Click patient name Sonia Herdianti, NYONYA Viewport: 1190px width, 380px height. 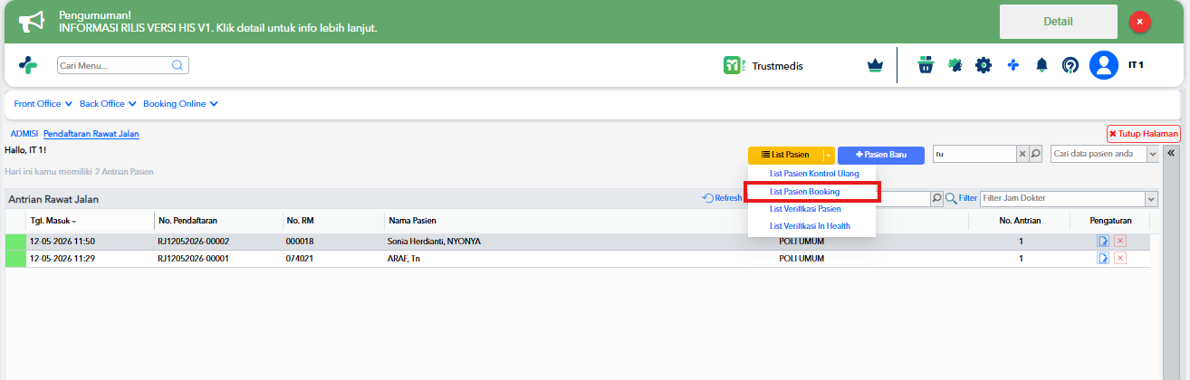[434, 242]
